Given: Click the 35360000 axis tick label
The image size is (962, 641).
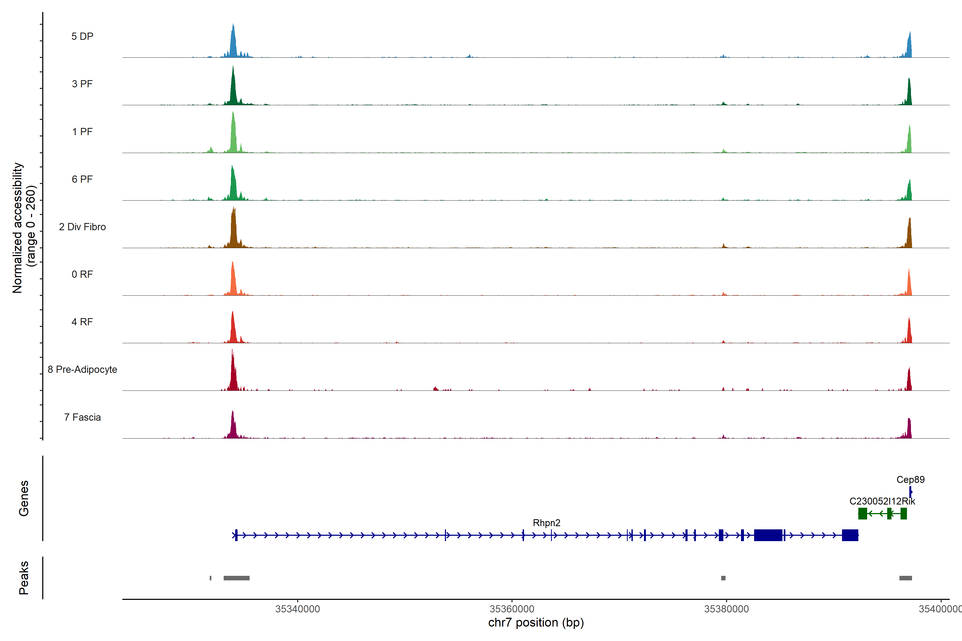Looking at the screenshot, I should (512, 609).
